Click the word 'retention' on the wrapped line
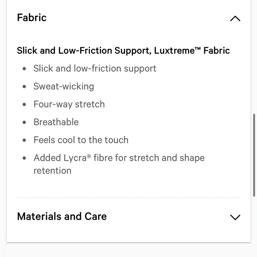 [52, 171]
